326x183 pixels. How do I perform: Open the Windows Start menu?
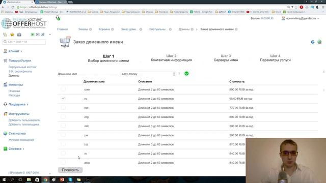tap(4, 179)
